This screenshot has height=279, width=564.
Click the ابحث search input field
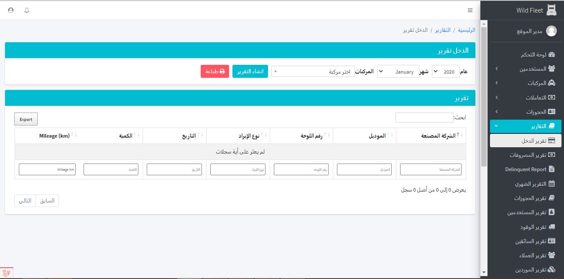[x=424, y=118]
